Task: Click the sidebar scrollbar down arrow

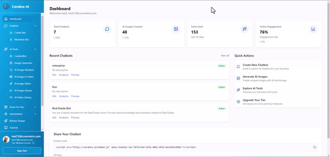Action: [x=42, y=130]
